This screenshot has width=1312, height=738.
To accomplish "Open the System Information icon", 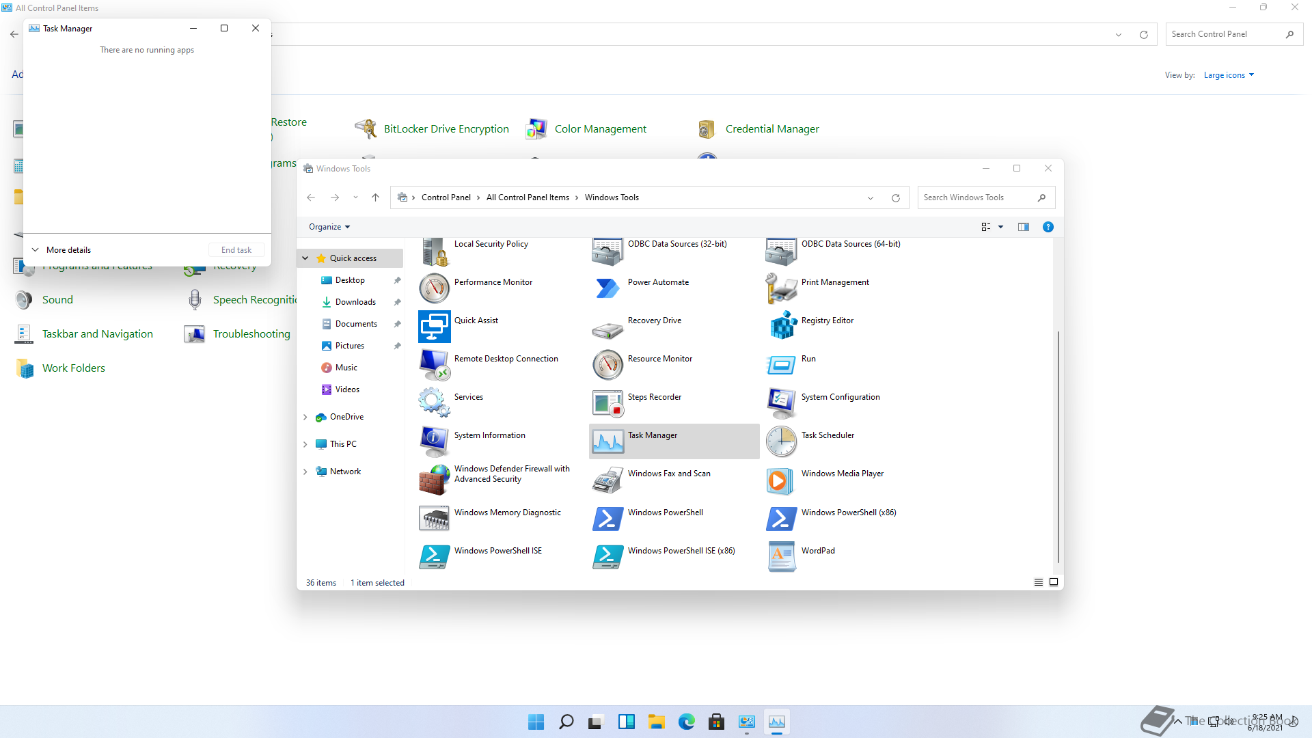I will [435, 441].
